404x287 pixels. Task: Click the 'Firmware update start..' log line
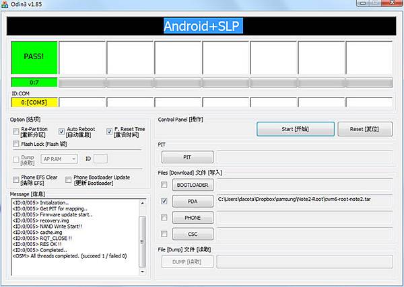click(x=53, y=214)
